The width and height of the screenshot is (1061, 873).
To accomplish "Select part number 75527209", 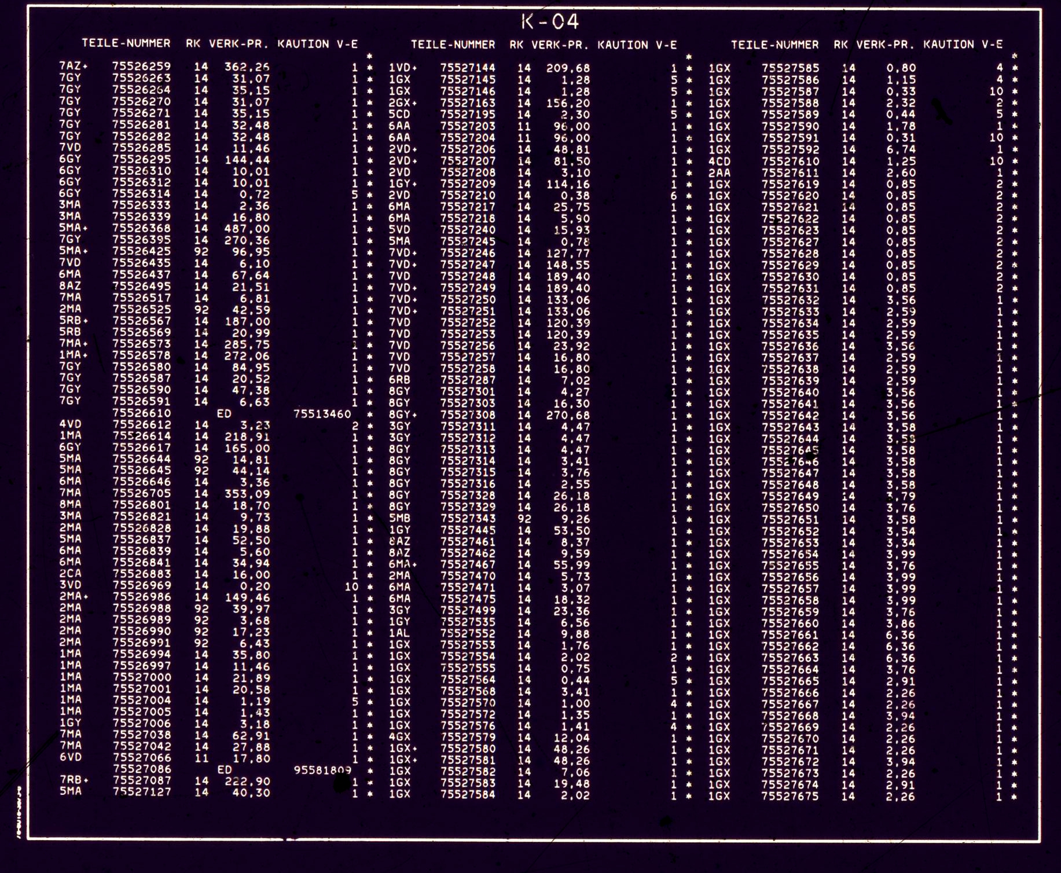I will (x=468, y=184).
